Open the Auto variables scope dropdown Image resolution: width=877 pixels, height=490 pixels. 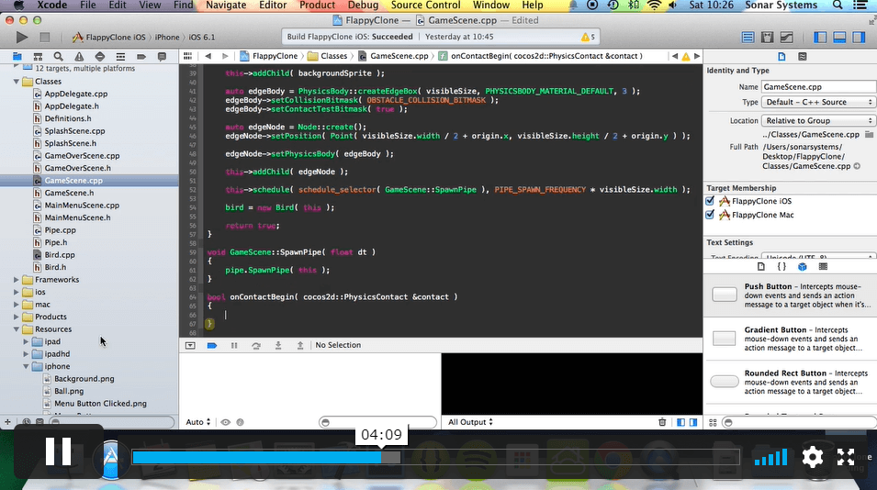[x=198, y=422]
